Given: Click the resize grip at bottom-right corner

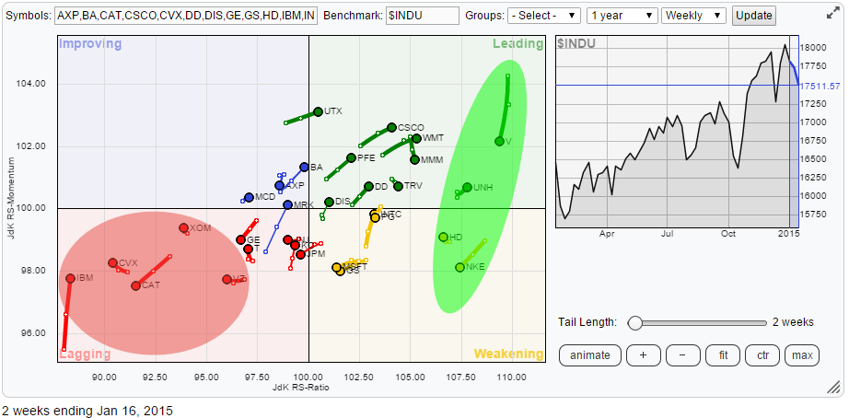Looking at the screenshot, I should coord(832,387).
